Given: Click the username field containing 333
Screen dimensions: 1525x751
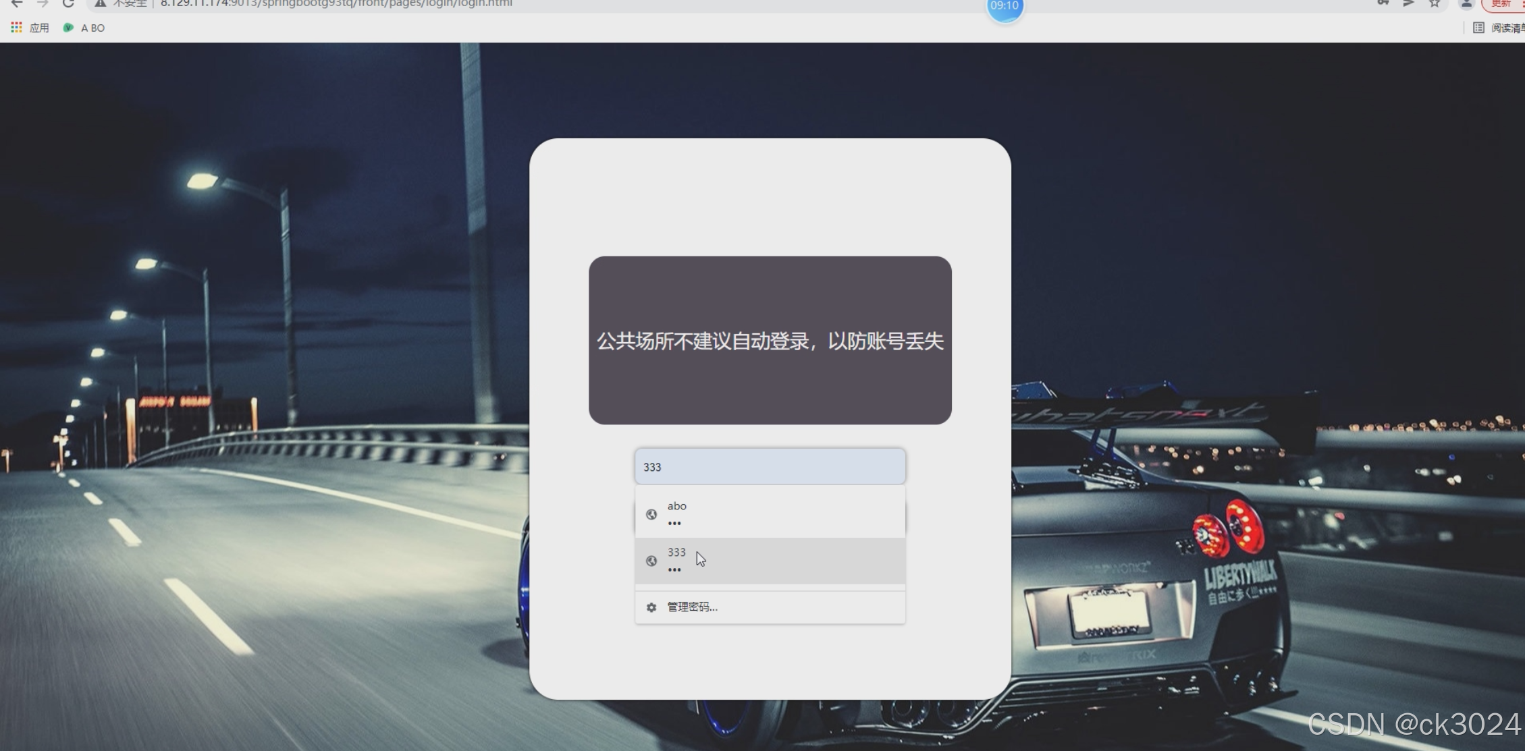Looking at the screenshot, I should tap(770, 466).
